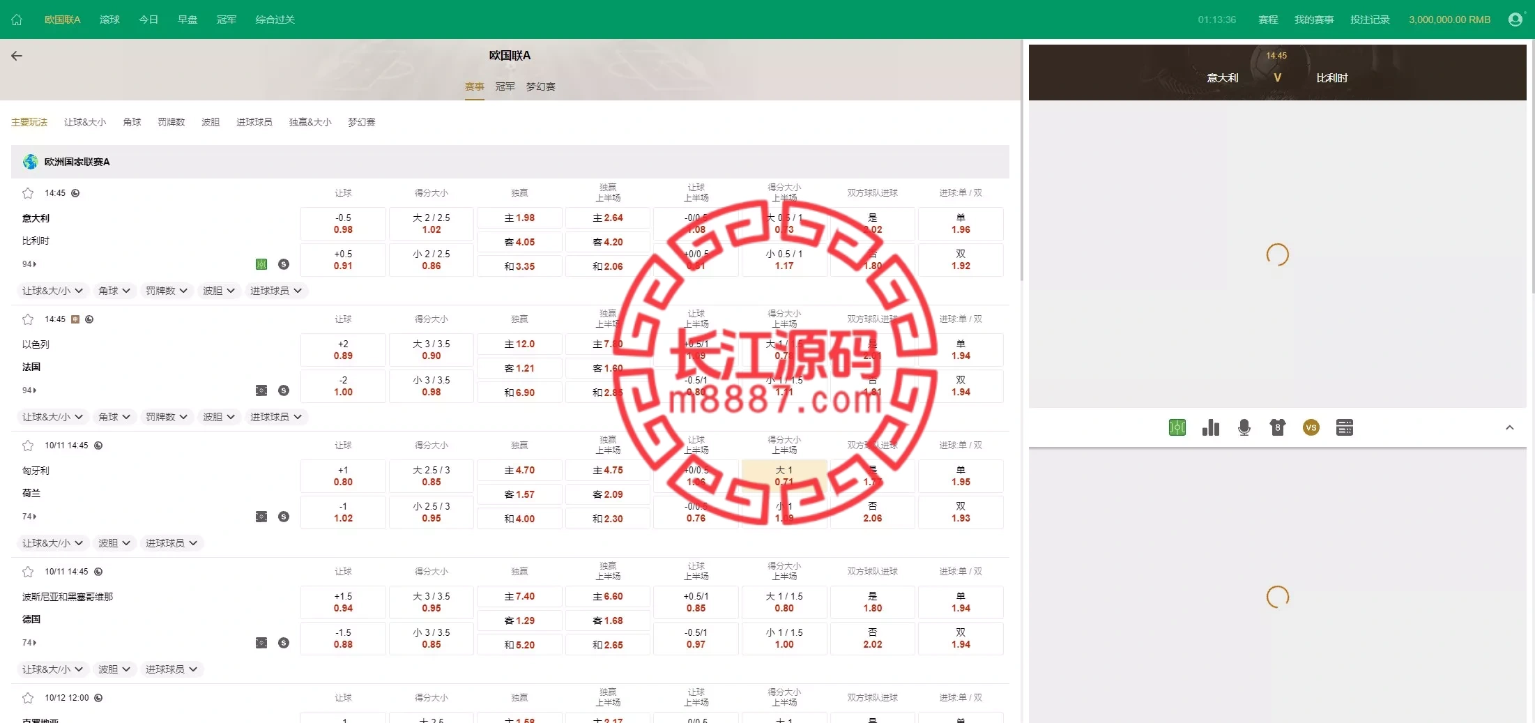Viewport: 1535px width, 723px height.
Task: Switch to the 独赢&大小 market tab
Action: 310,122
